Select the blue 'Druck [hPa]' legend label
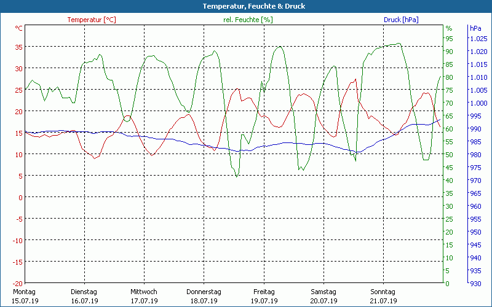Screen dimensions: 492x307 (401, 20)
